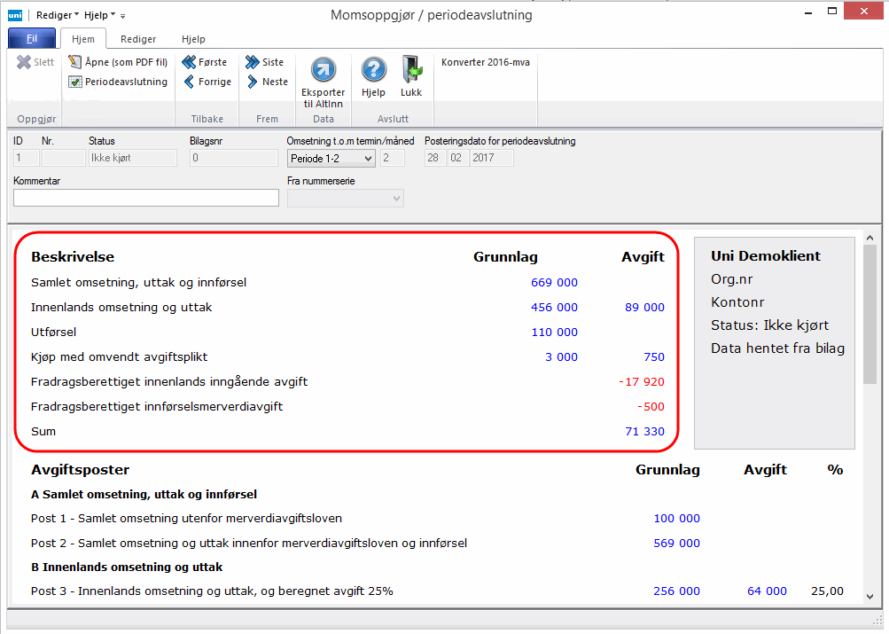Click Konverter 2016-mva button
The image size is (889, 634).
486,62
